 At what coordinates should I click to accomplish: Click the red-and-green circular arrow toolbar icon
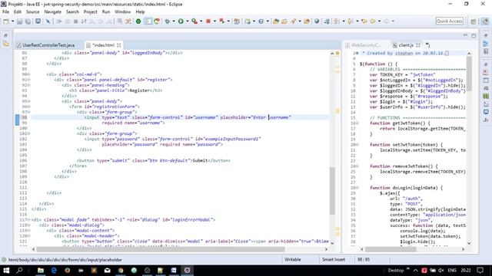click(157, 21)
